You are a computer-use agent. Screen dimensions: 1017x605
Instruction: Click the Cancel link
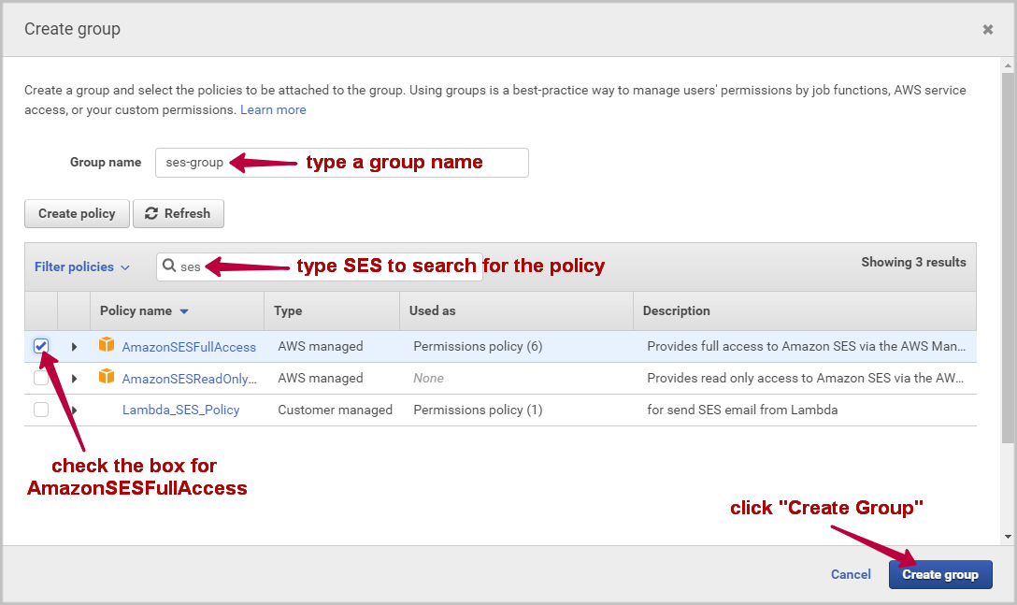point(851,574)
